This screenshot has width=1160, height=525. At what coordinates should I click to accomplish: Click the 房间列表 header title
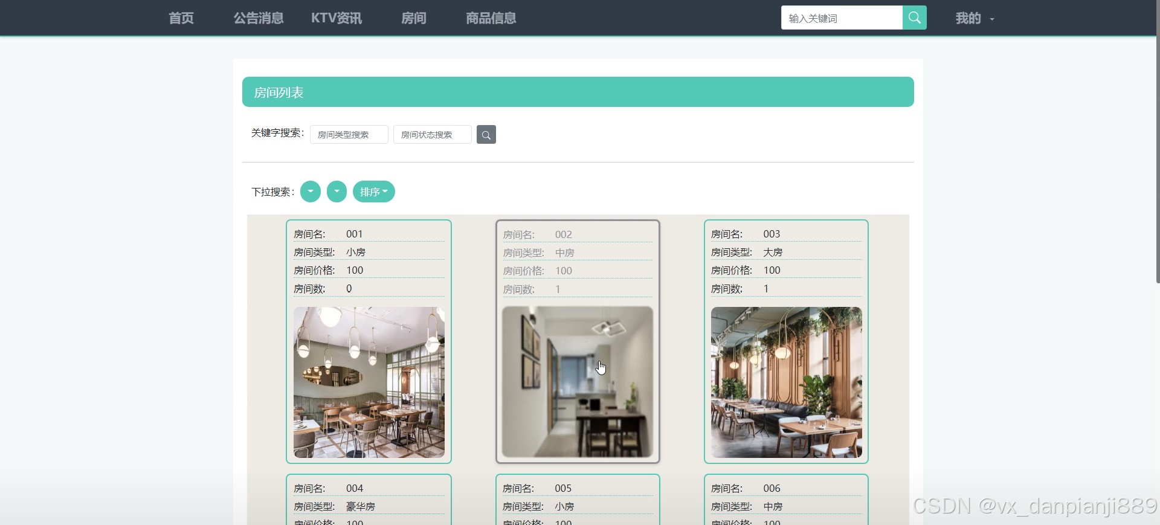[x=279, y=92]
